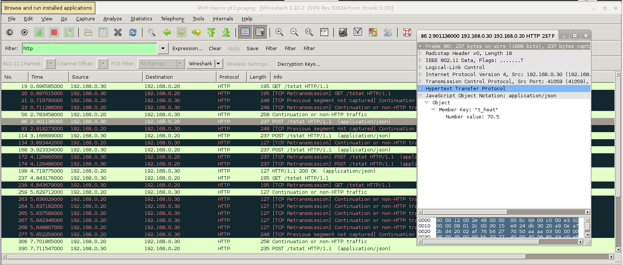Expand IEEE 802.11 Data section
This screenshot has height=265, width=623.
tap(420, 60)
